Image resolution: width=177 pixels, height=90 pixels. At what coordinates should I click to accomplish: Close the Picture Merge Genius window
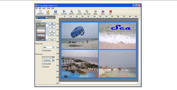139,5
